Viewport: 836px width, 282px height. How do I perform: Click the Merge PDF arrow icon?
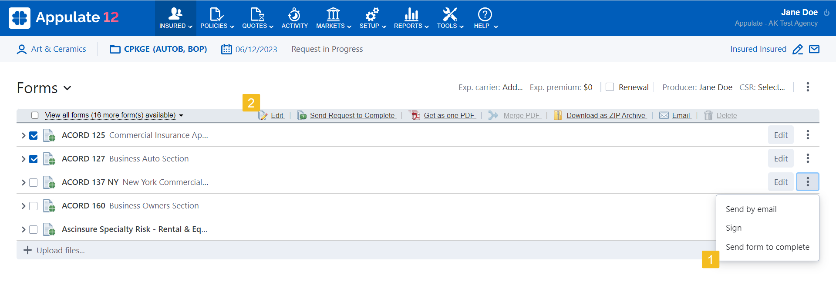tap(493, 115)
